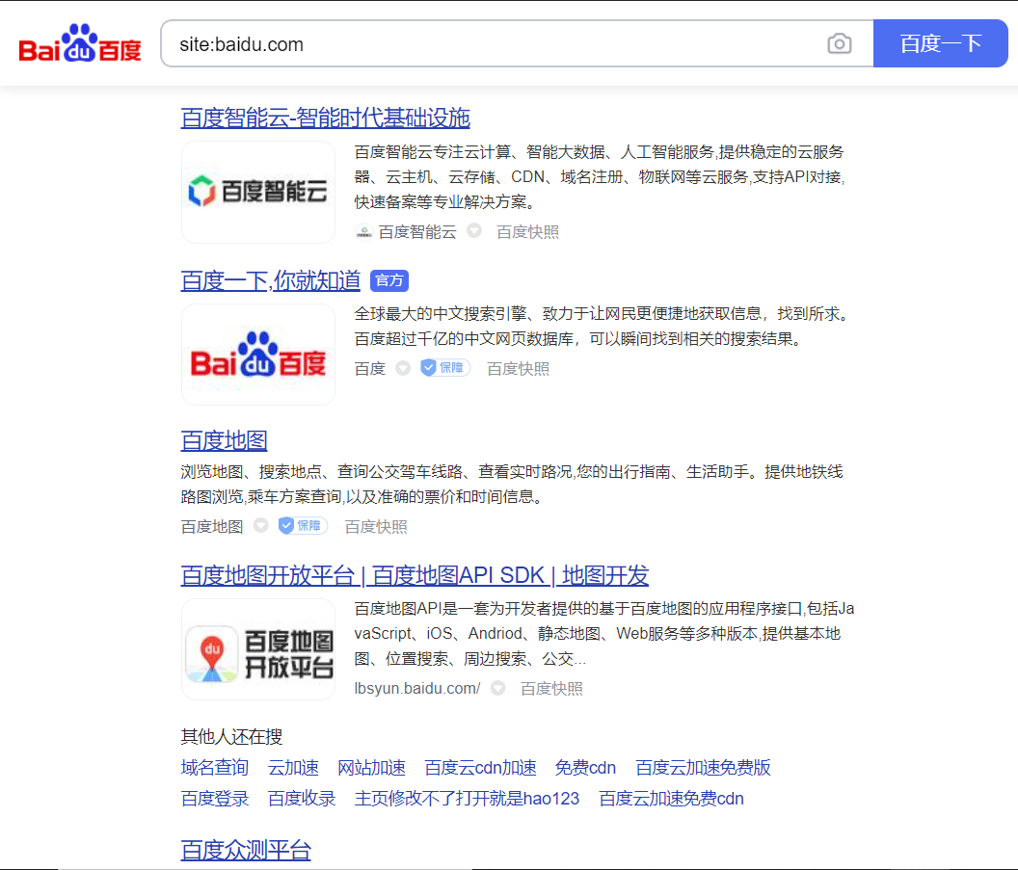Select related search 免费cdn
The height and width of the screenshot is (870, 1018).
coord(585,768)
